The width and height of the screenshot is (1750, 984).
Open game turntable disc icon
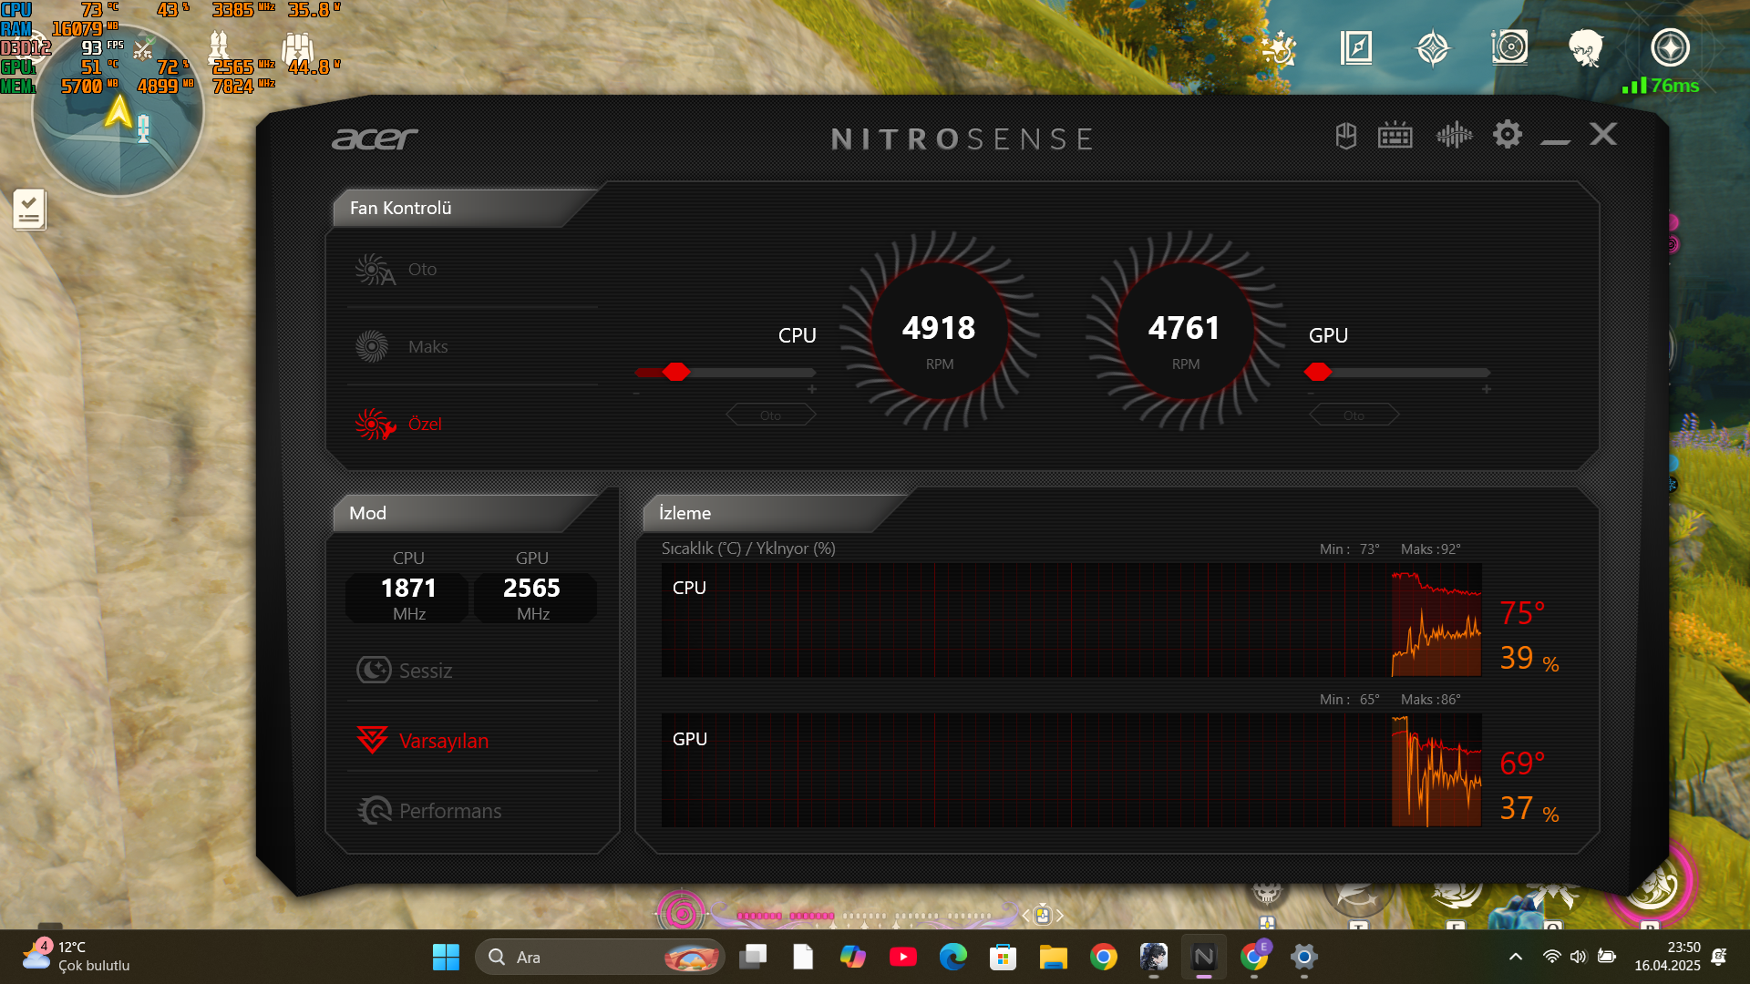1509,47
